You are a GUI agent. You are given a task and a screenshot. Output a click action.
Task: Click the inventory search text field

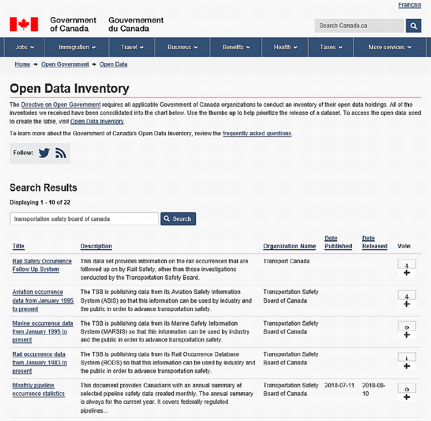(84, 219)
